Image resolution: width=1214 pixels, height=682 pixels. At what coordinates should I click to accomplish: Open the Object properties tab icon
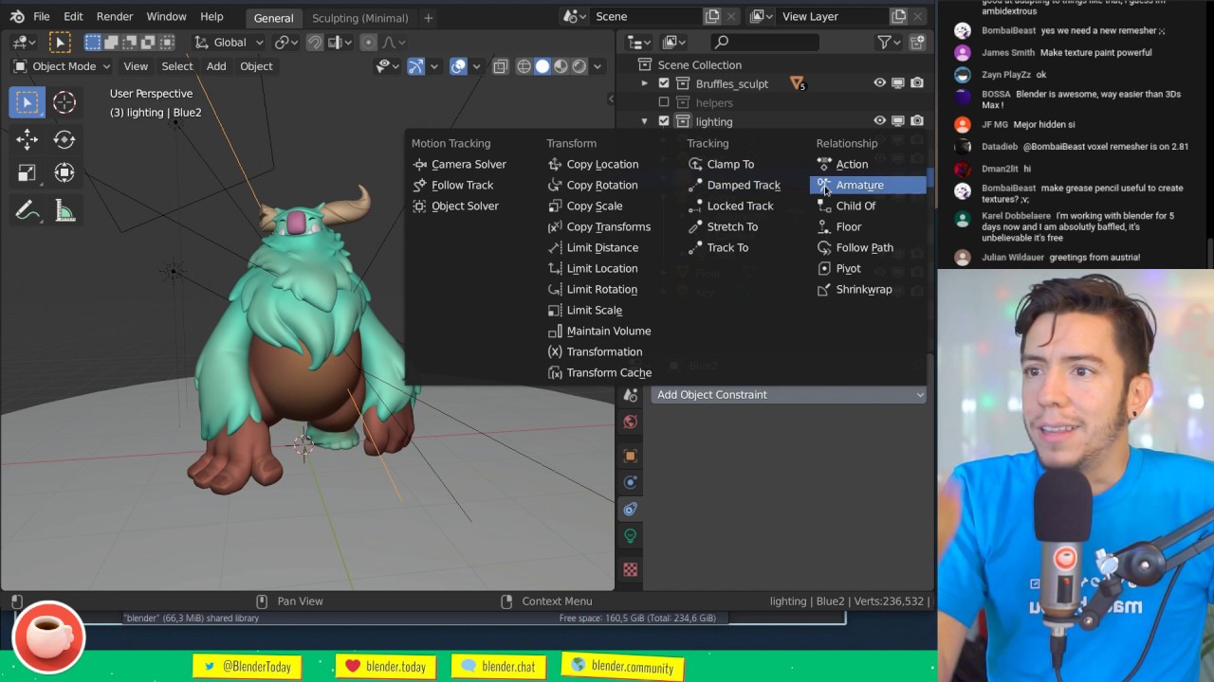[x=631, y=456]
